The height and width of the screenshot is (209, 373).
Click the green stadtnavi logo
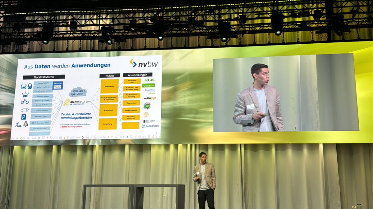pos(149,85)
